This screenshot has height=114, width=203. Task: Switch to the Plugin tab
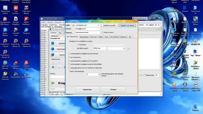[x=101, y=37]
